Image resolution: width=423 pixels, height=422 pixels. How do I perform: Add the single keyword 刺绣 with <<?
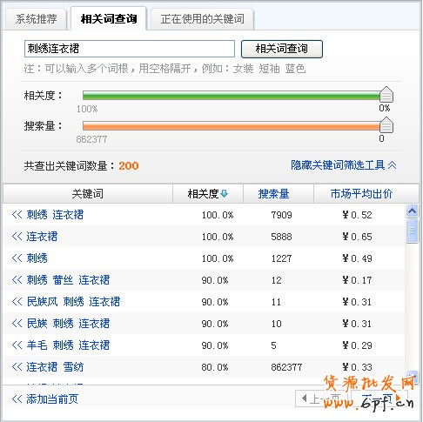point(17,258)
